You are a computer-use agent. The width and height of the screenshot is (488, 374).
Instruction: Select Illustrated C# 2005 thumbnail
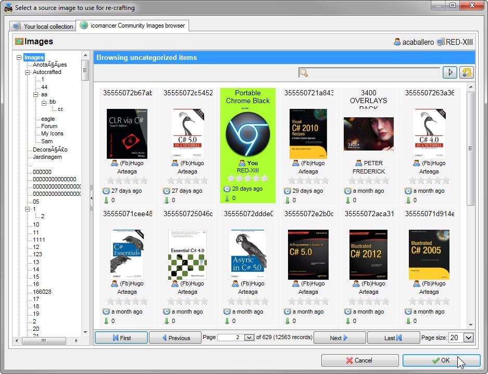429,255
